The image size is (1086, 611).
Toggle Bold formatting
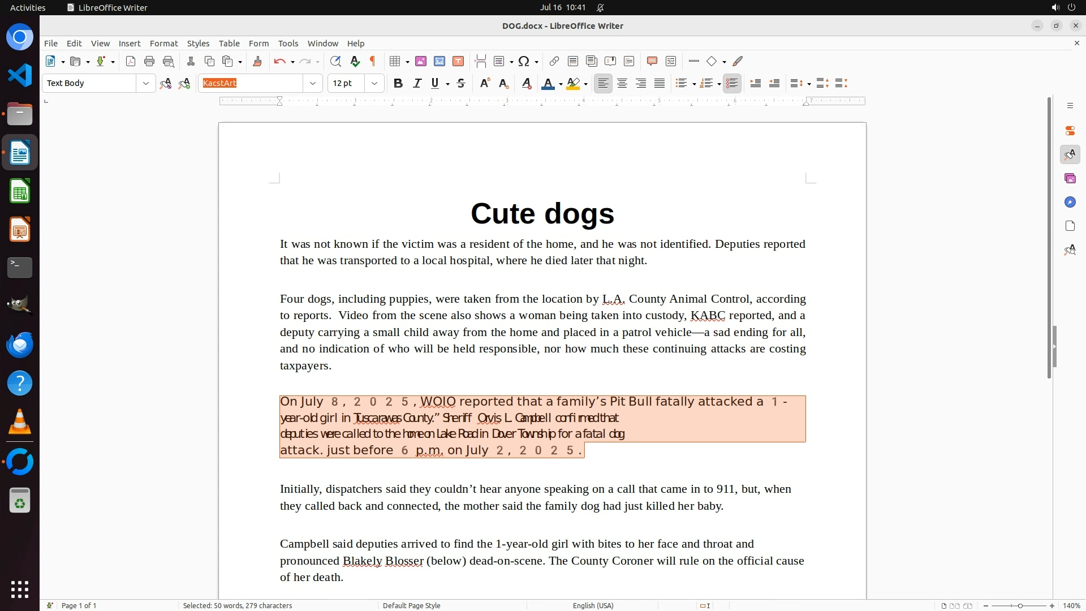click(398, 84)
